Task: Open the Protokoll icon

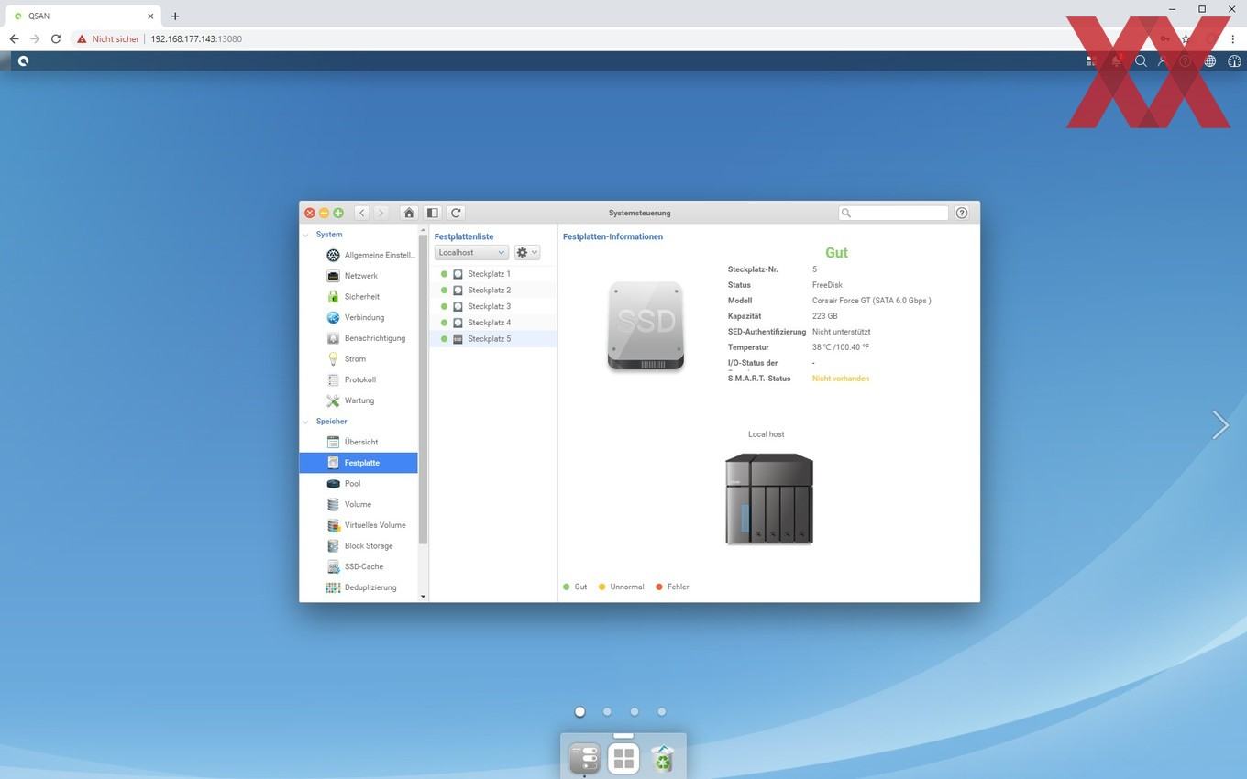Action: pyautogui.click(x=333, y=379)
